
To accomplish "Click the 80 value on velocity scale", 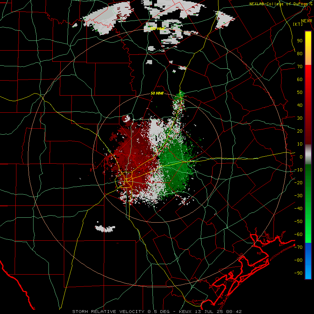I will 300,54.
